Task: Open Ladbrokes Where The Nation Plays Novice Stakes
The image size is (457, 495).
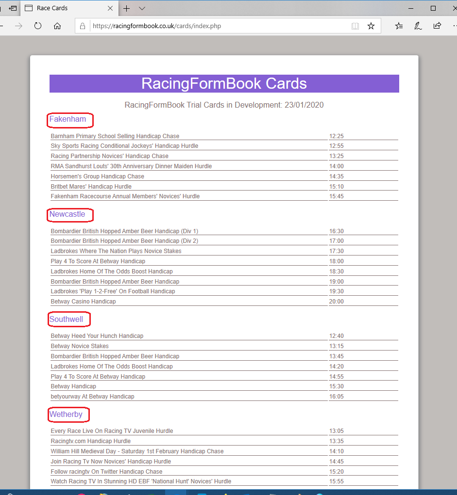Action: [x=116, y=251]
